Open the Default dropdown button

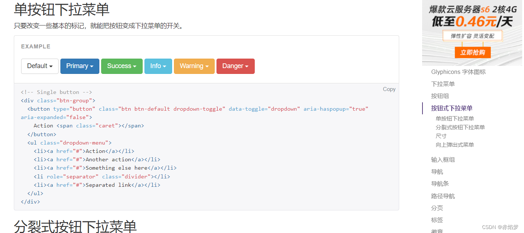point(40,66)
